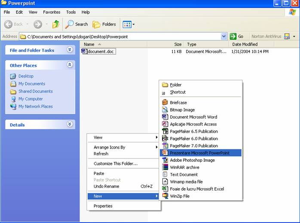This screenshot has width=300, height=223.
Task: Open the Views icon menu
Action: (127, 25)
